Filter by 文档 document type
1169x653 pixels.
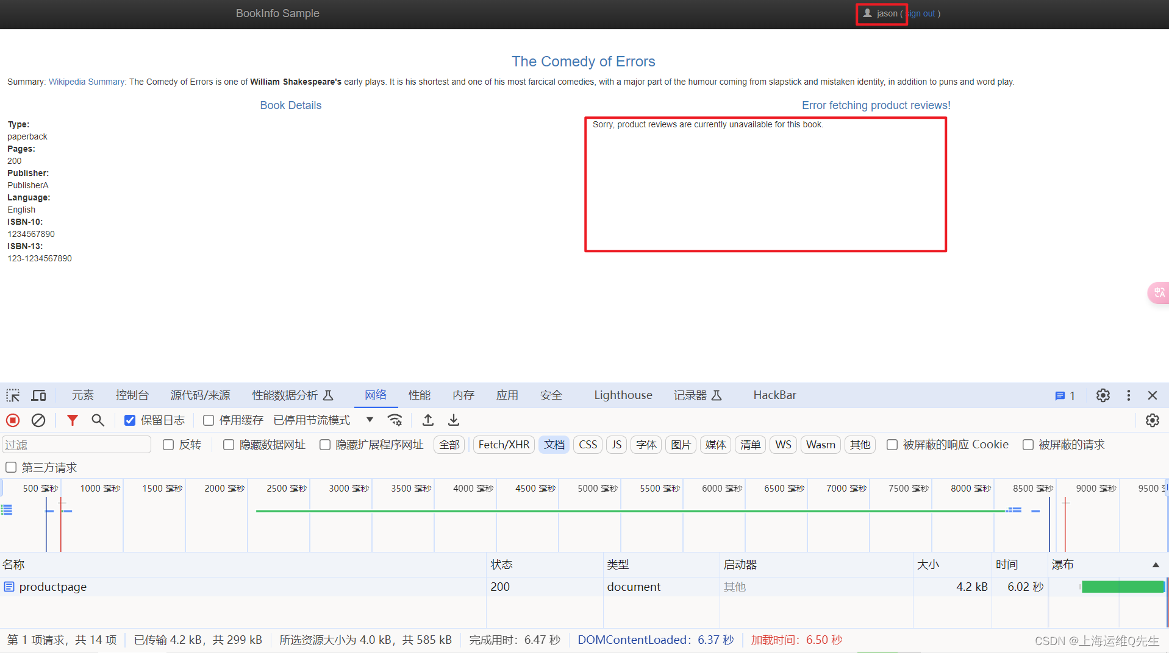554,445
